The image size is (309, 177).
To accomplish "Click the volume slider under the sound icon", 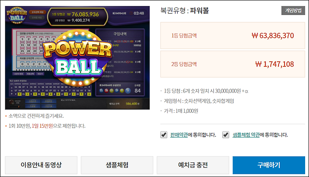I will (x=15, y=107).
